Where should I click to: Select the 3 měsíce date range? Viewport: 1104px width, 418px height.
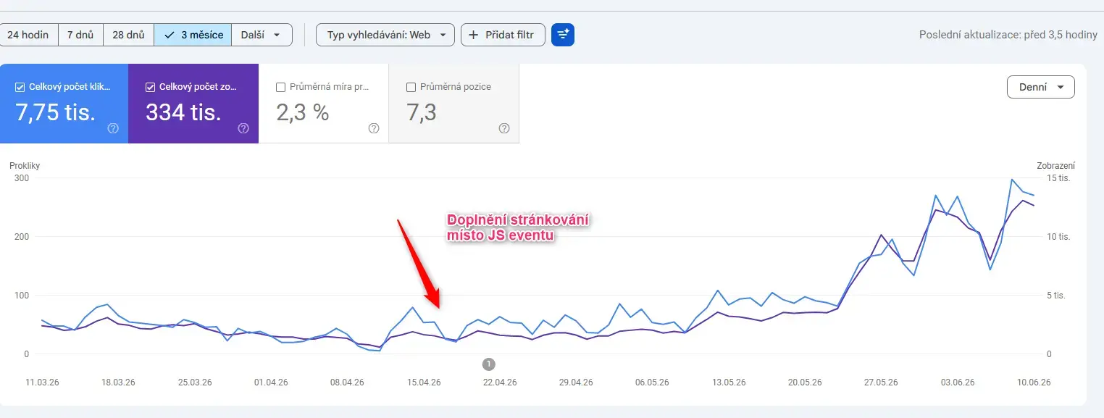point(193,35)
